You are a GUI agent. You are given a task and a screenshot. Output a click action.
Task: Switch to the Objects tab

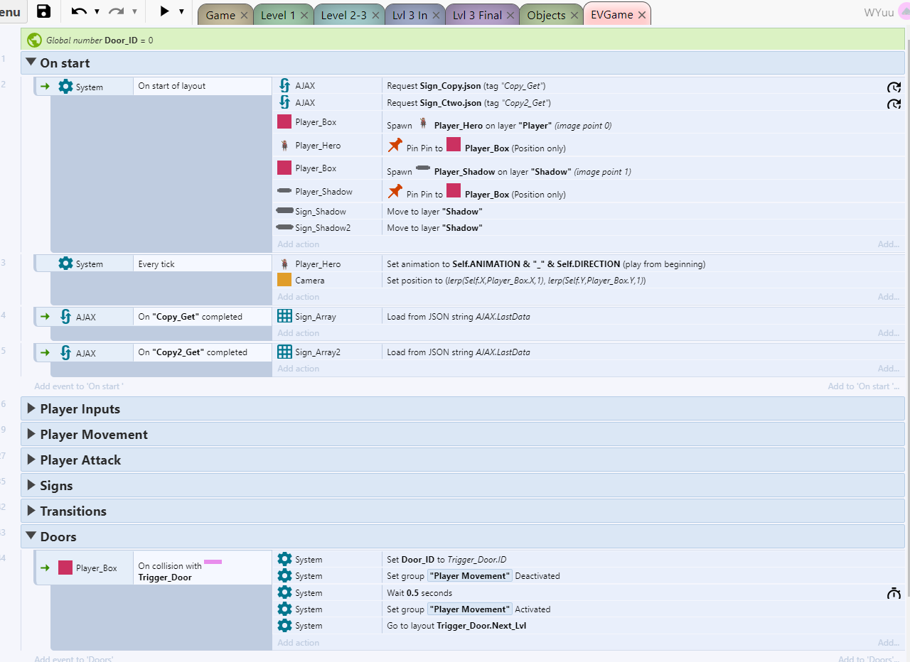pyautogui.click(x=546, y=15)
